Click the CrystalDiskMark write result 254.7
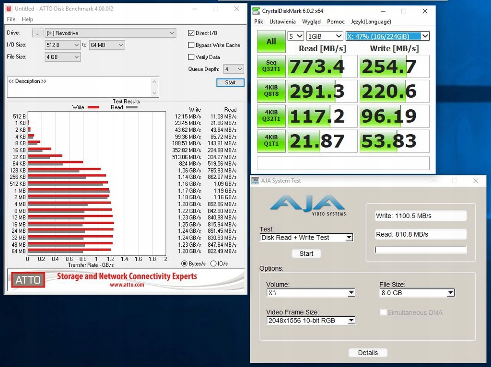The height and width of the screenshot is (367, 491). point(394,66)
